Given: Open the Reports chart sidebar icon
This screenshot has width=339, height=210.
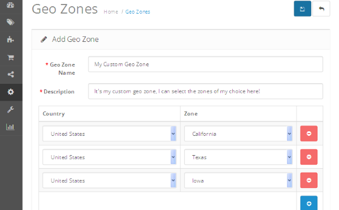Looking at the screenshot, I should 10,127.
